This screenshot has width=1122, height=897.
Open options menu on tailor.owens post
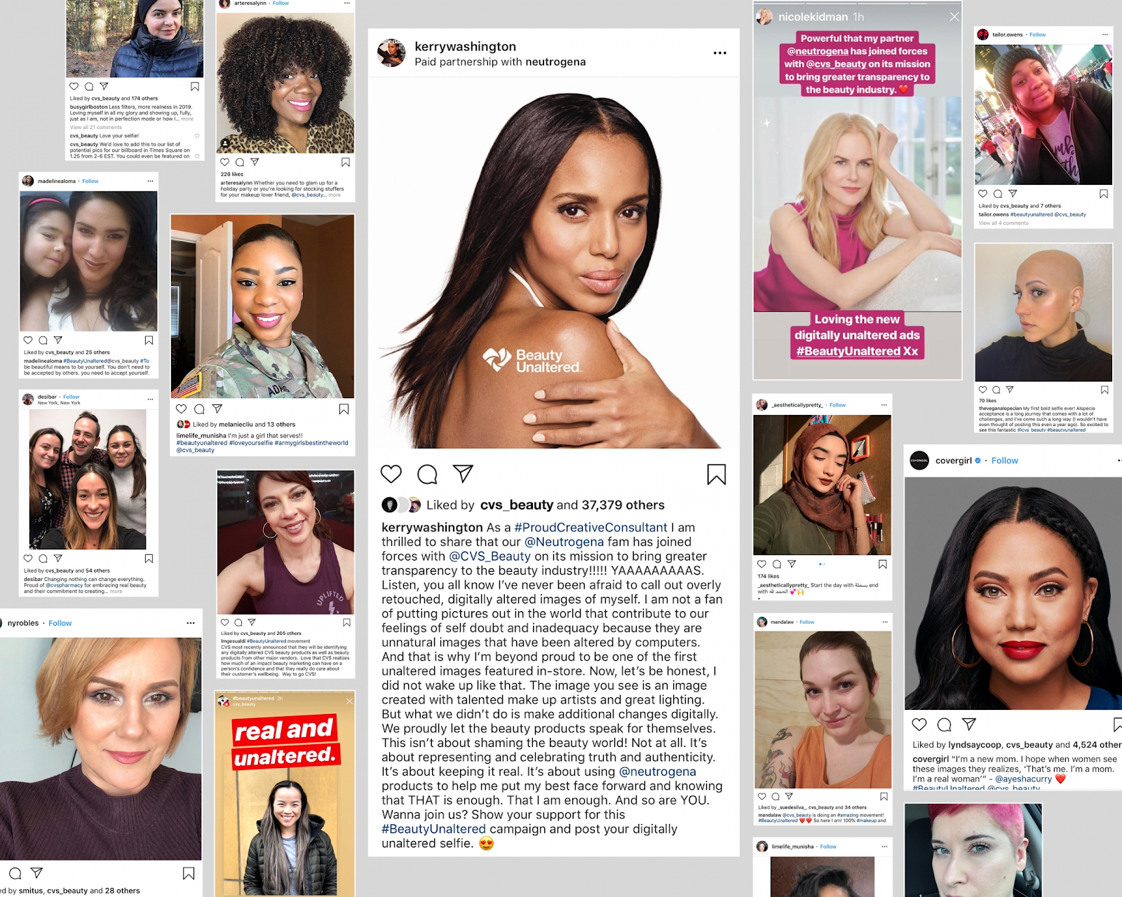point(1105,34)
